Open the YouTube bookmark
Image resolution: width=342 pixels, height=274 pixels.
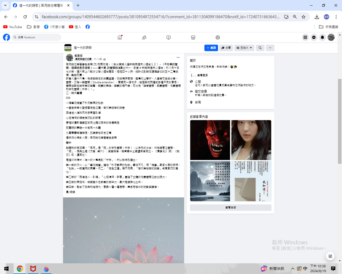pyautogui.click(x=13, y=27)
